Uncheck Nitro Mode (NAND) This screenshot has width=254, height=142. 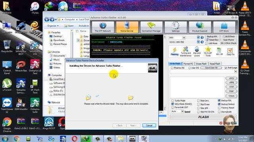click(173, 104)
